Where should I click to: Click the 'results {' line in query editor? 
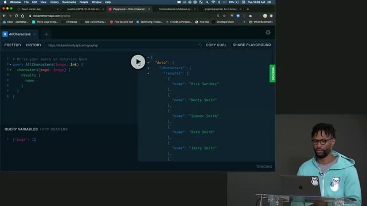[30, 75]
